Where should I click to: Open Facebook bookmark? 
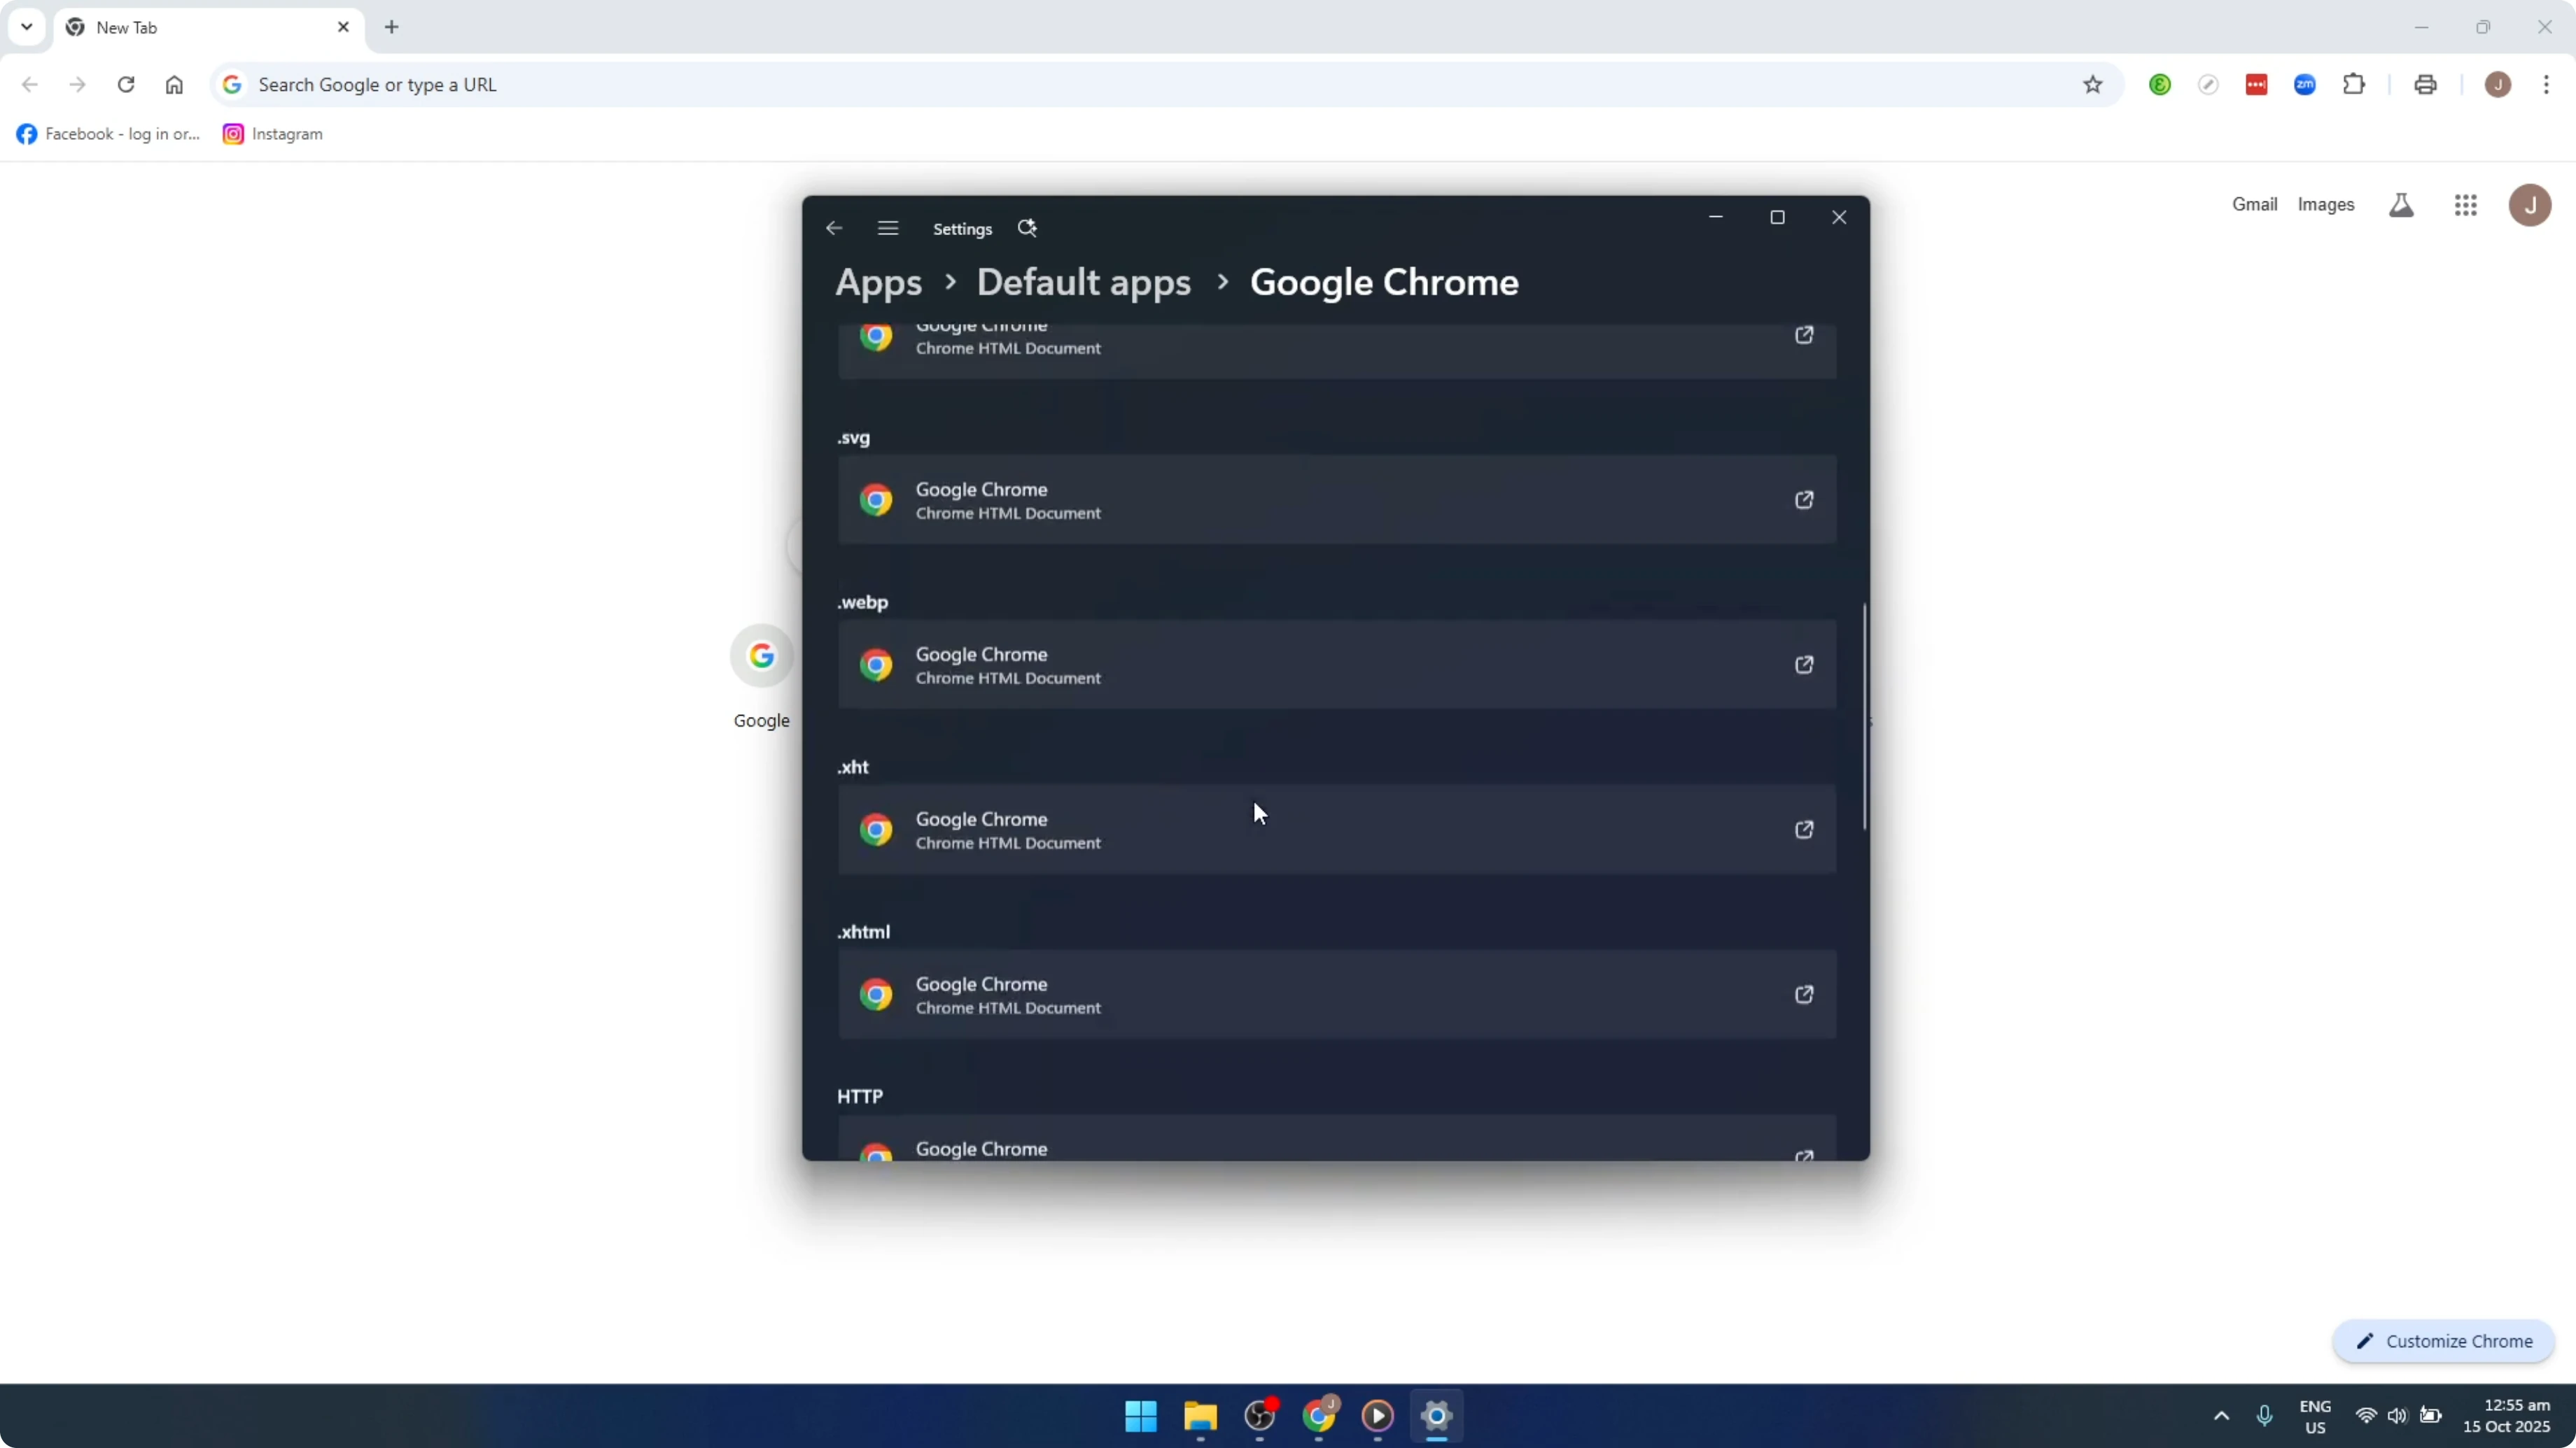click(x=108, y=134)
